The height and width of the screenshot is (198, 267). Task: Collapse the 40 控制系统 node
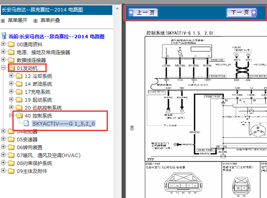tap(11, 115)
